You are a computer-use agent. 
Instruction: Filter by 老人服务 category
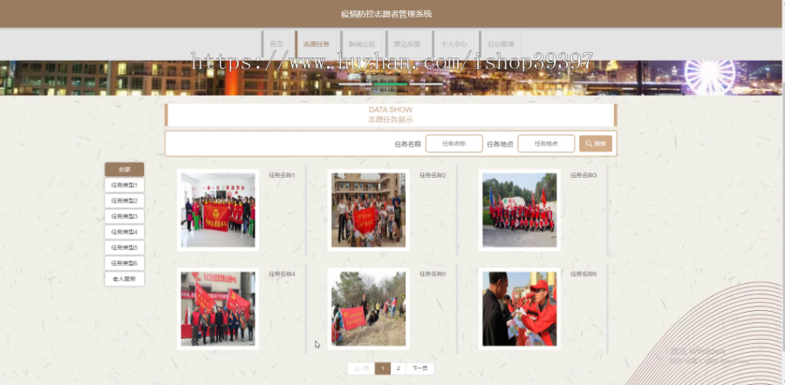pos(124,279)
